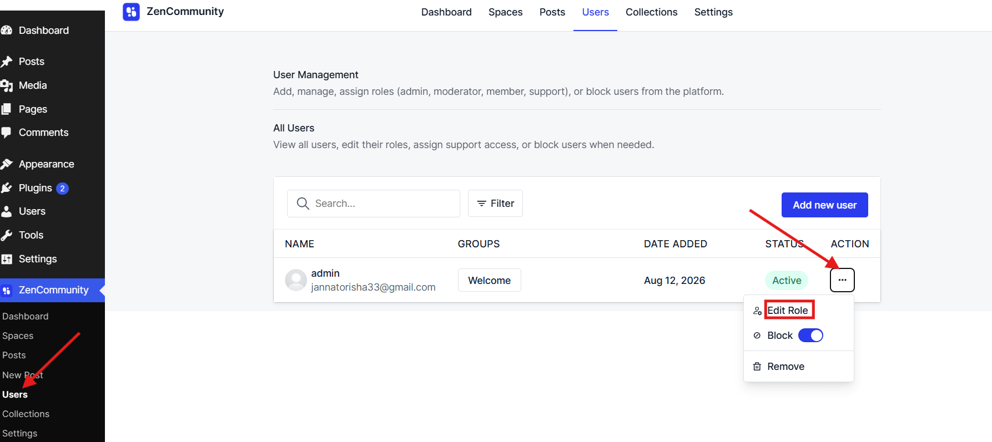Click the Posts pushpin icon in sidebar
Screen dimensions: 992x442
pos(7,62)
